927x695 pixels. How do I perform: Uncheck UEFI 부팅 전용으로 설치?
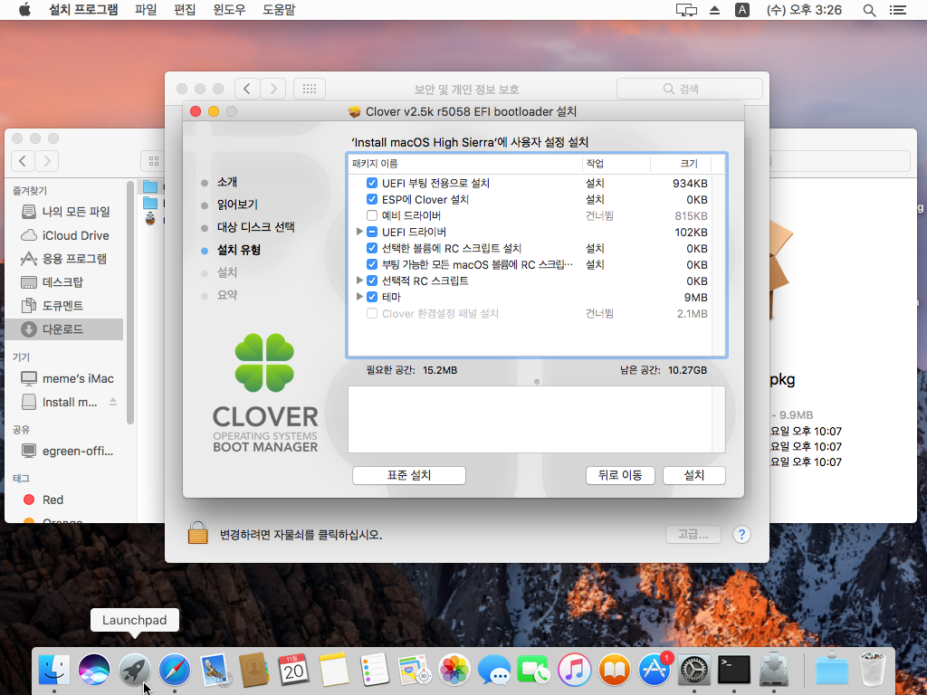[x=372, y=183]
